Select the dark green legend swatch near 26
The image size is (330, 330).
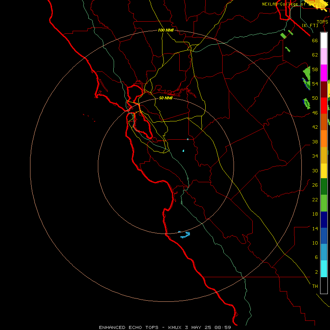point(324,187)
